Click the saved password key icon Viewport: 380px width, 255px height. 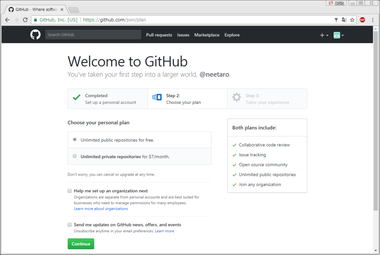pos(336,20)
